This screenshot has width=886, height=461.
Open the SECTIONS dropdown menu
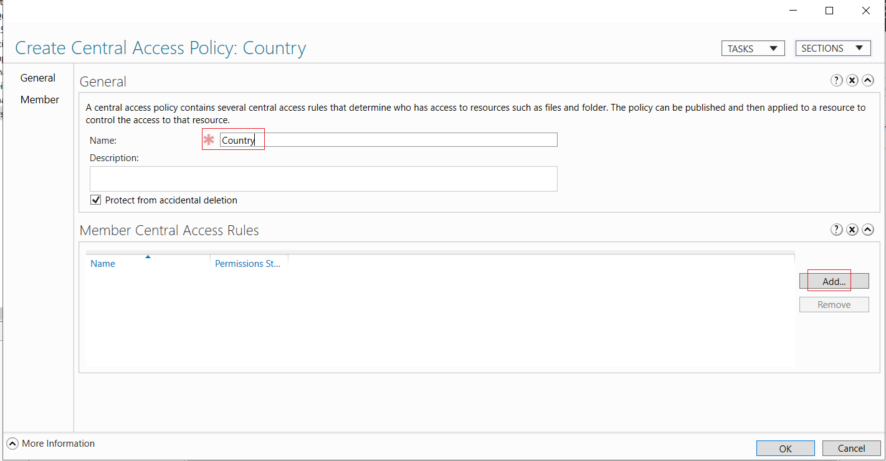833,49
